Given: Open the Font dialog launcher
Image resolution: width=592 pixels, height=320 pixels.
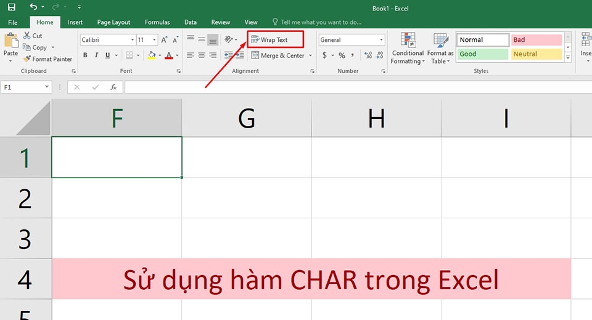Looking at the screenshot, I should pos(178,71).
